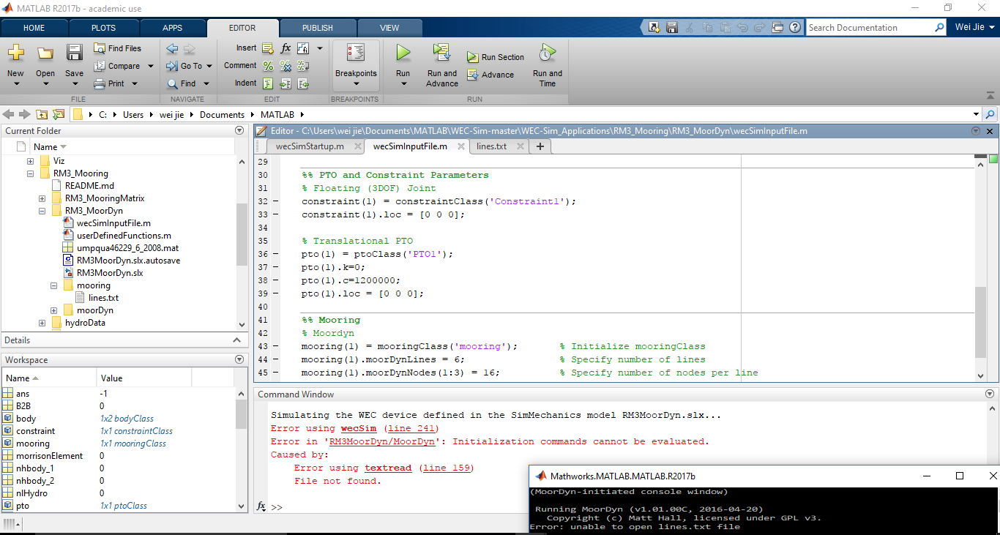The width and height of the screenshot is (1000, 535).
Task: Comment selected lines with the percent icon
Action: click(x=268, y=66)
